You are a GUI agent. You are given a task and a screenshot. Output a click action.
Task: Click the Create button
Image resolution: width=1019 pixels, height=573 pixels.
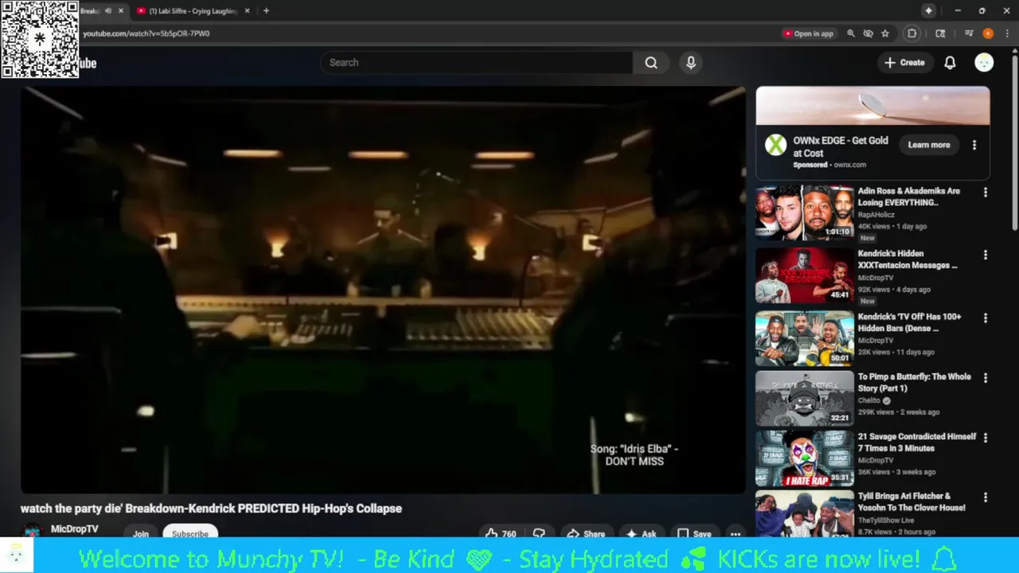(904, 63)
